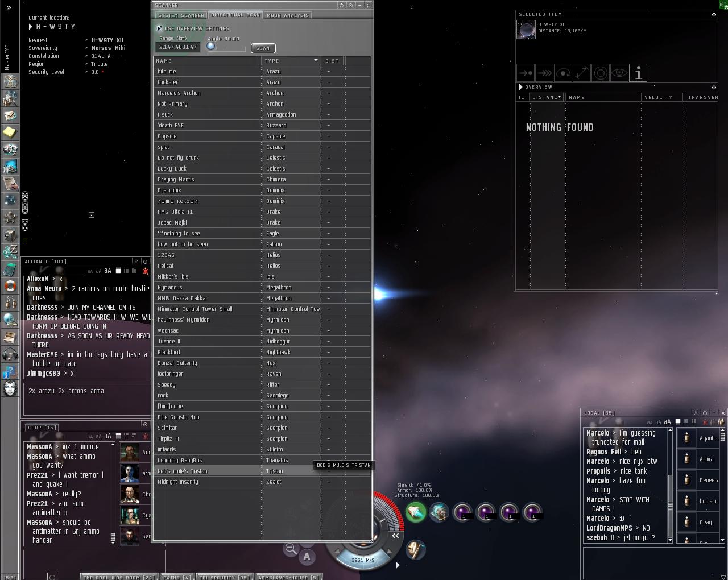Select largest font 'aA' in Alliance chat
Image resolution: width=728 pixels, height=580 pixels.
coord(107,271)
